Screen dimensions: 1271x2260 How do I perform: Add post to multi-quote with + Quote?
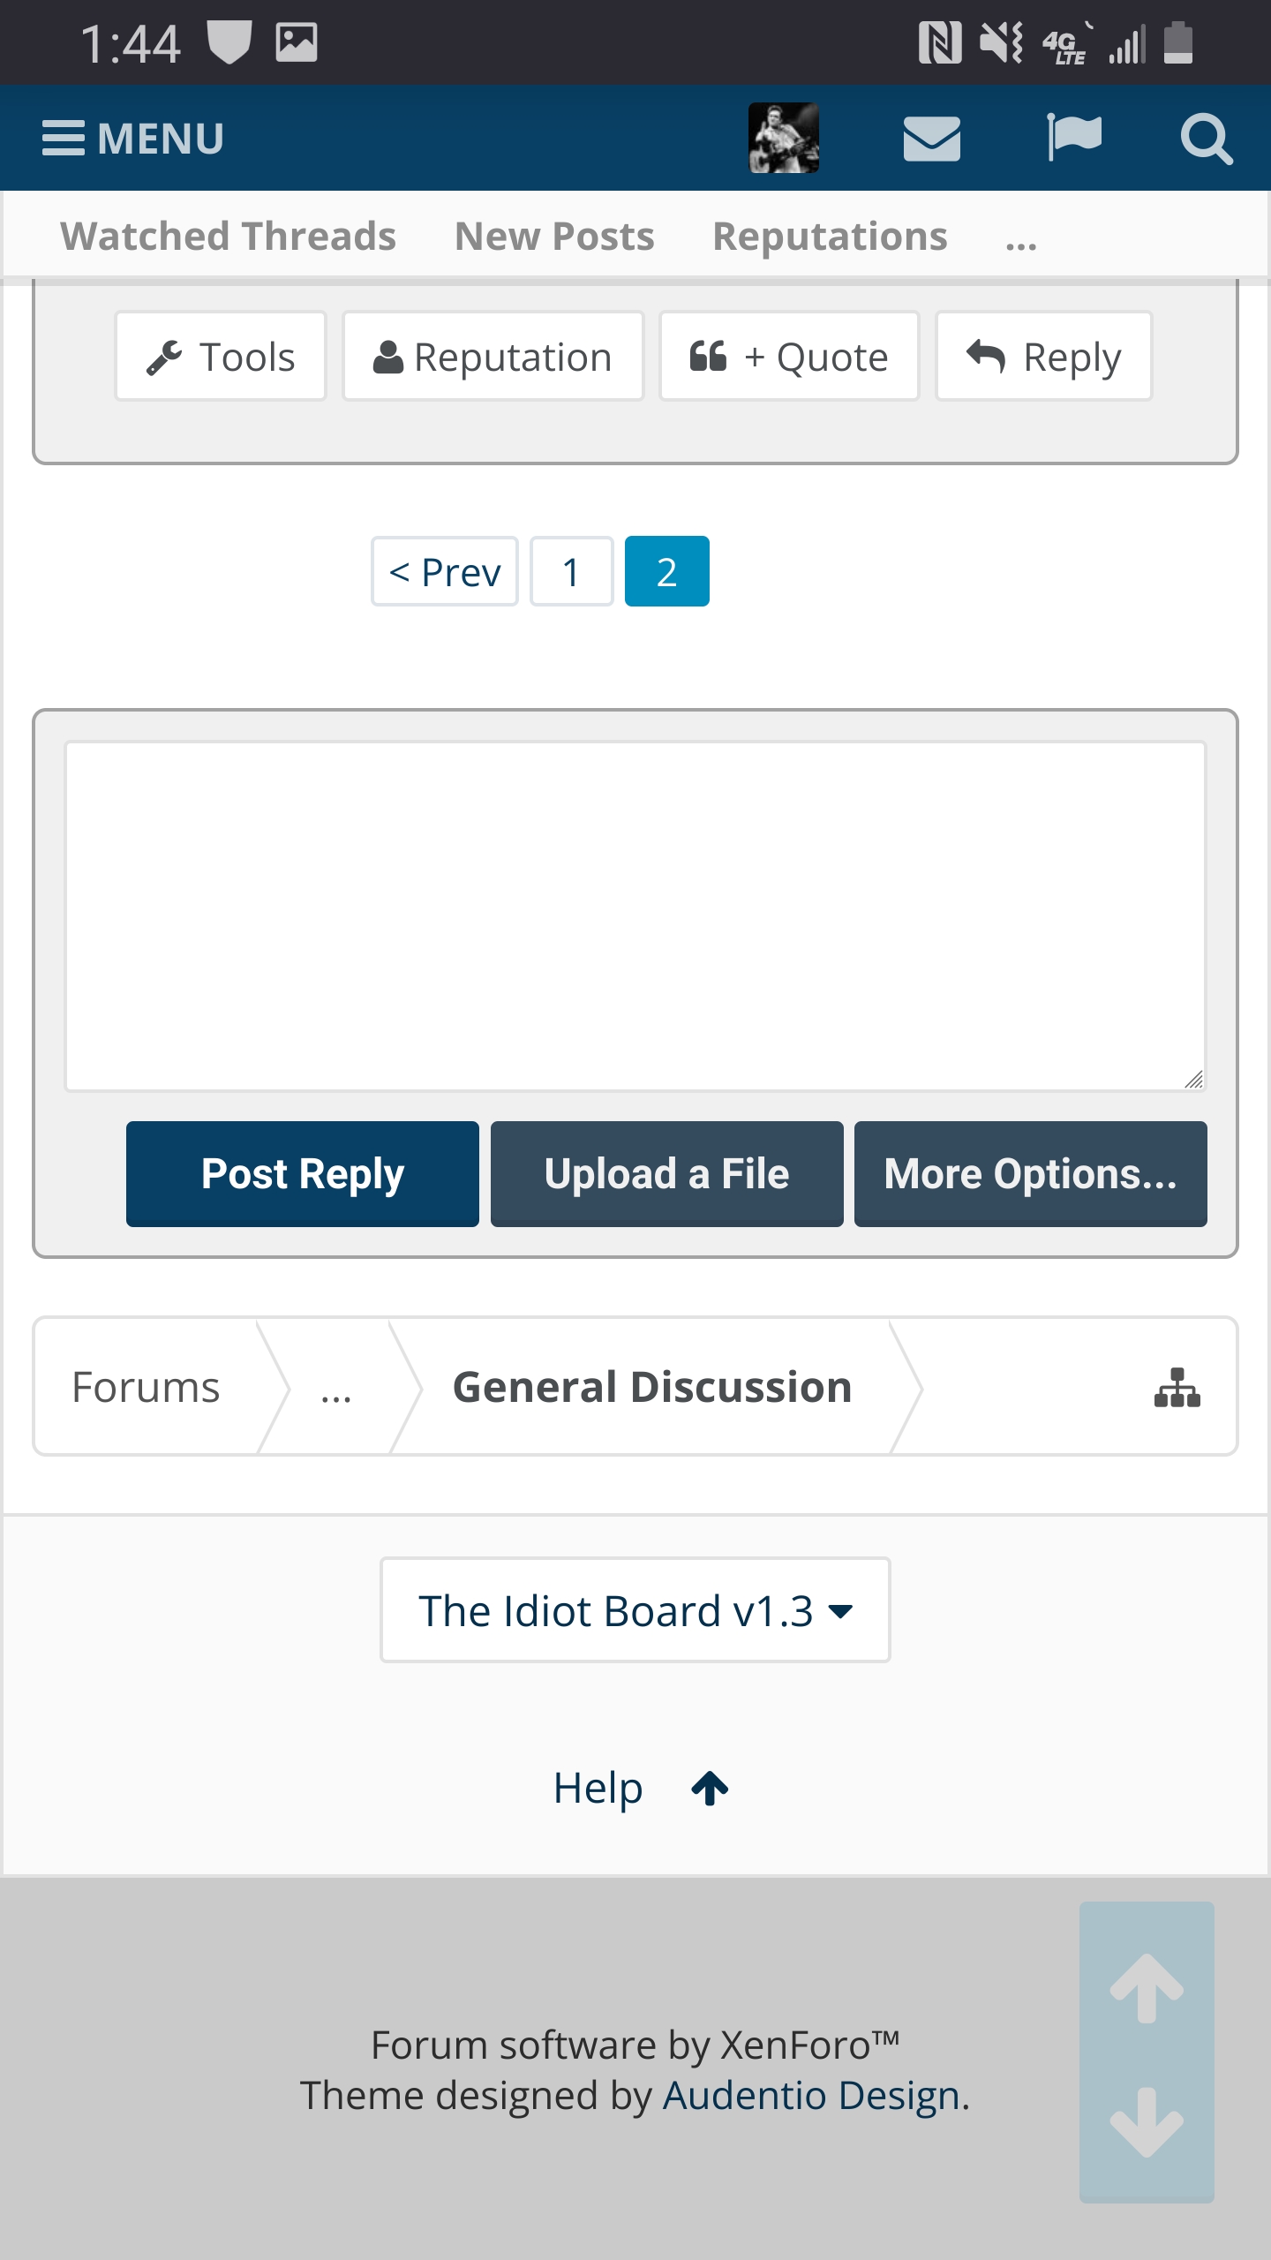[x=789, y=357]
